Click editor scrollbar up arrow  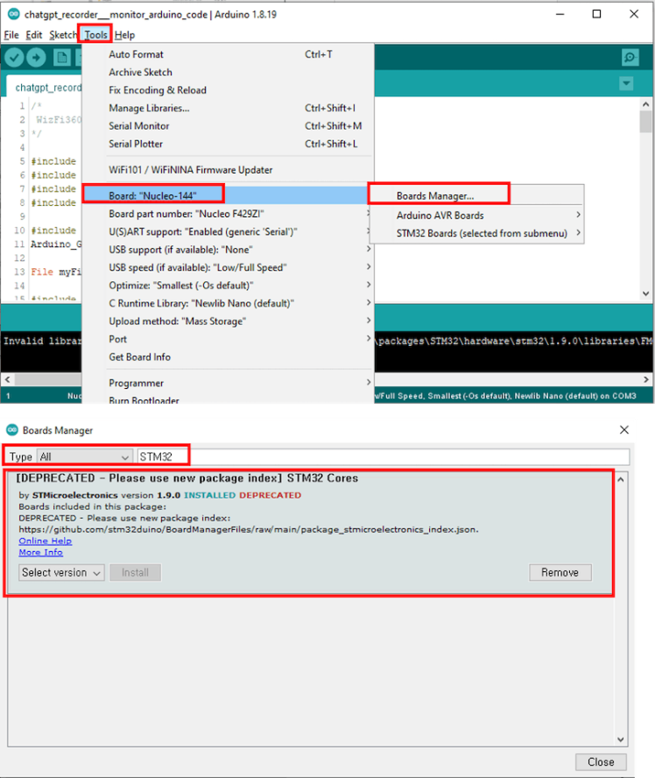point(645,104)
